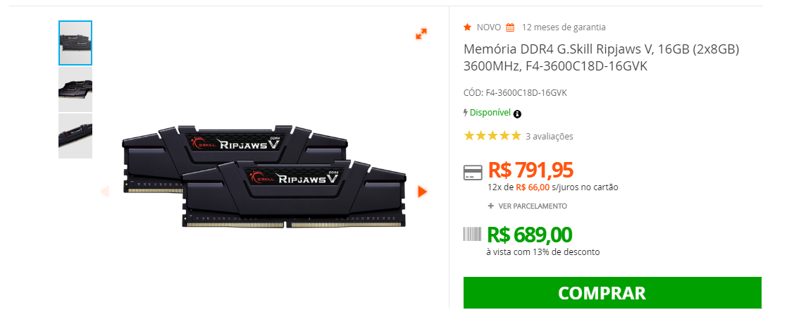Click the barcode boleto icon
The image size is (794, 329).
[x=473, y=234]
